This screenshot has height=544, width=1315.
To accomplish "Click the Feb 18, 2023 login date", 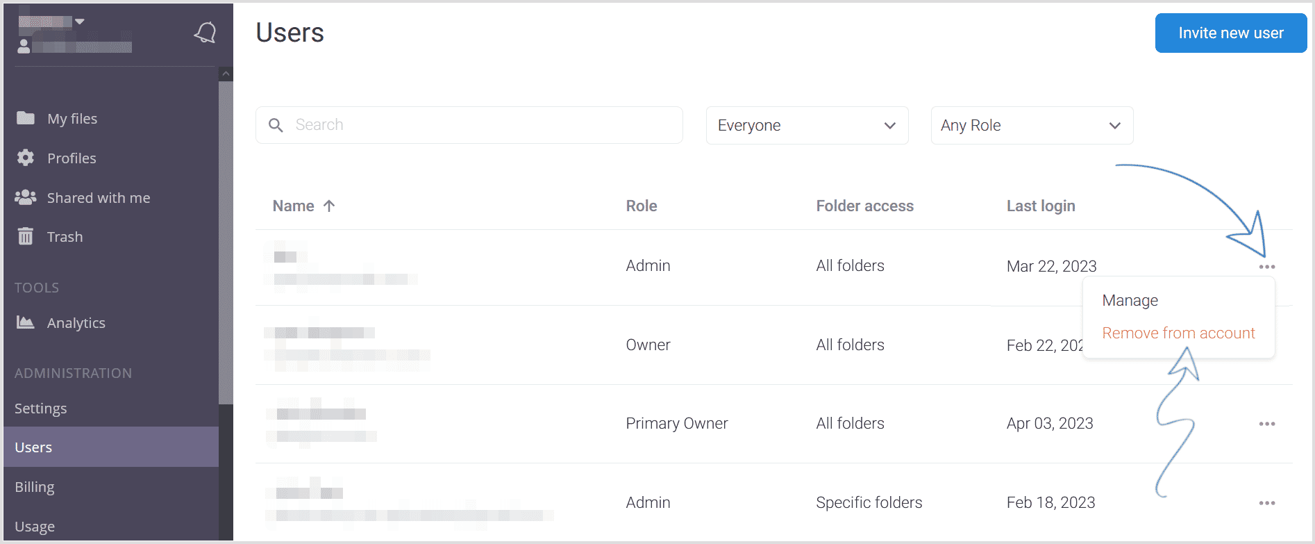I will 1050,502.
